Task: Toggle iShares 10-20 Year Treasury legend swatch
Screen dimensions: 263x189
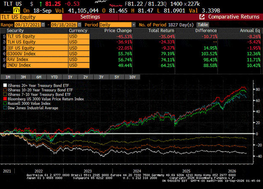Action: click(5, 90)
